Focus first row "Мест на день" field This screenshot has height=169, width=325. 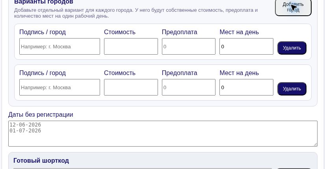click(246, 46)
